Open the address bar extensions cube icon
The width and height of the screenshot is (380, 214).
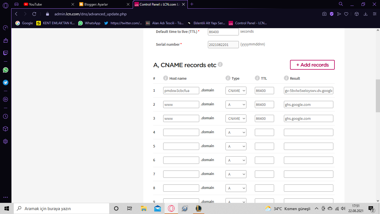tap(357, 14)
